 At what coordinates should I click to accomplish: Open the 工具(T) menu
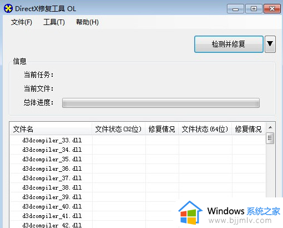point(54,22)
